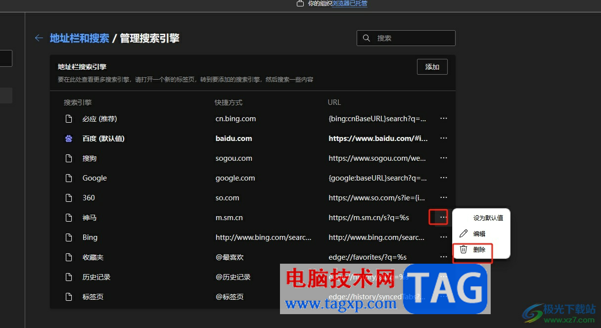Open the 地址栏和搜索 breadcrumb link
The width and height of the screenshot is (601, 328).
[x=80, y=38]
